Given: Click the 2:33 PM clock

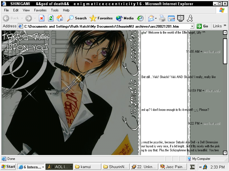Looking at the screenshot, I should click(x=218, y=167).
